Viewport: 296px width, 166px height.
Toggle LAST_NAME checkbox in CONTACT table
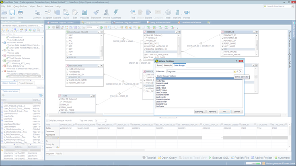coord(222,46)
